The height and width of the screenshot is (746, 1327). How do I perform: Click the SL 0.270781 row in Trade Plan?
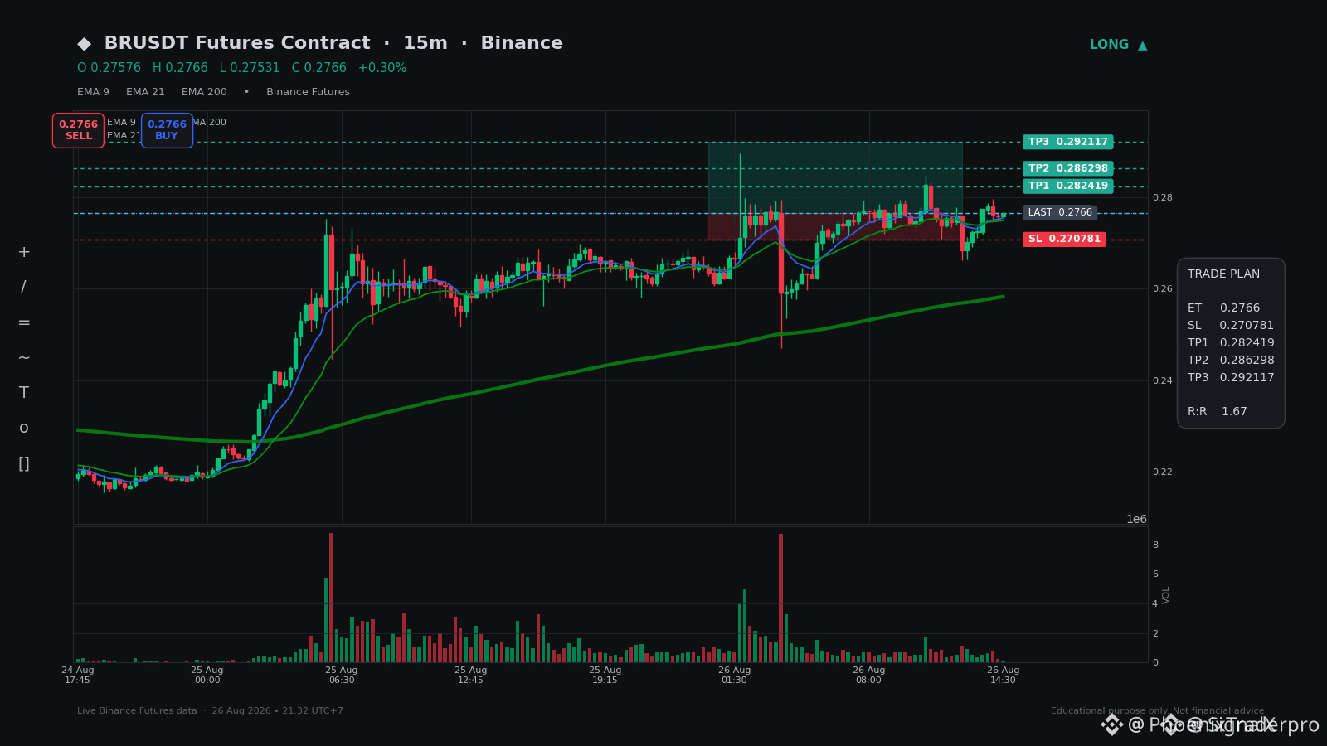pyautogui.click(x=1231, y=325)
